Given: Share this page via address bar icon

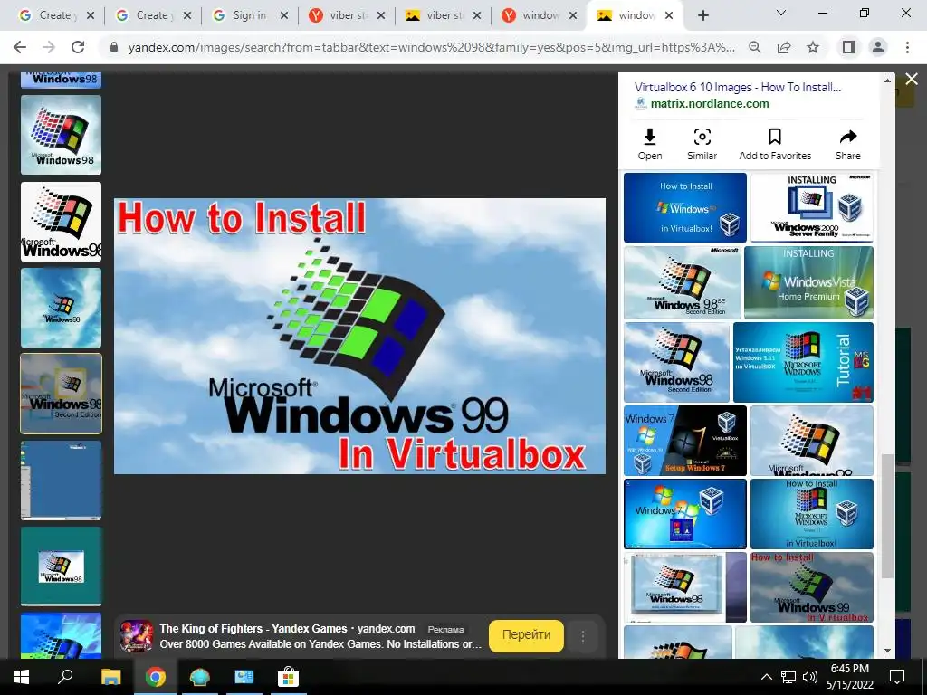Looking at the screenshot, I should coord(784,47).
